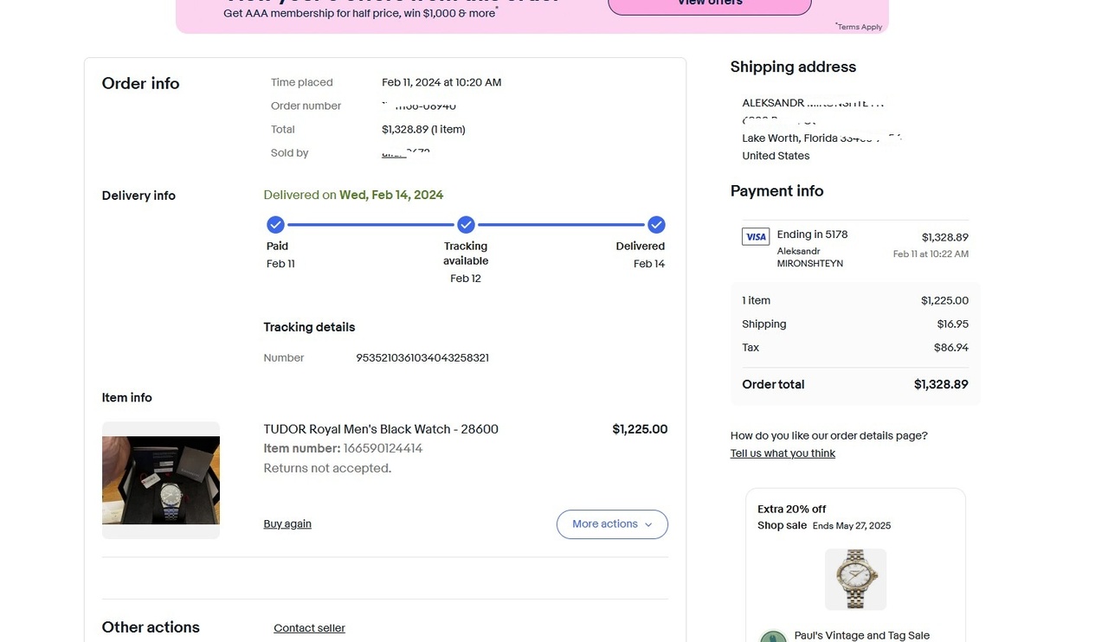
Task: Open the Contact seller link
Action: pos(309,628)
